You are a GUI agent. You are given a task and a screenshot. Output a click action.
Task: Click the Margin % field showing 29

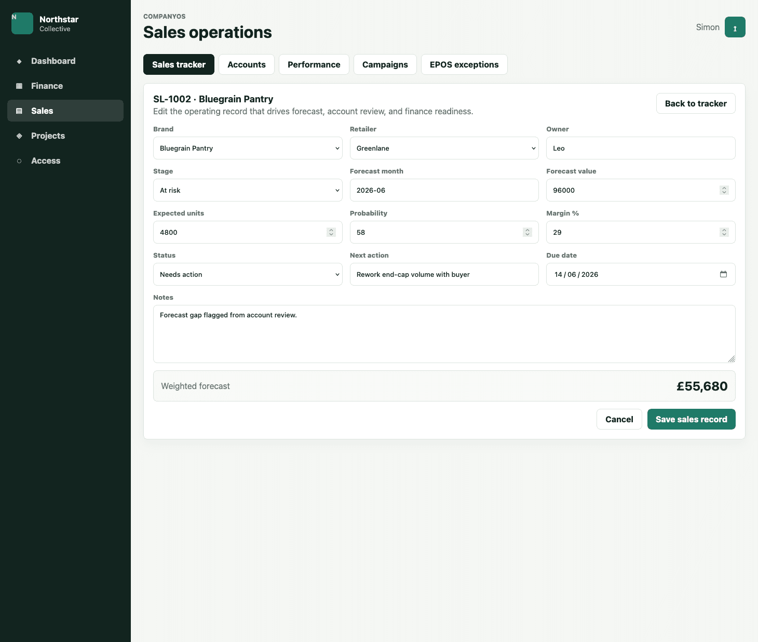[641, 232]
